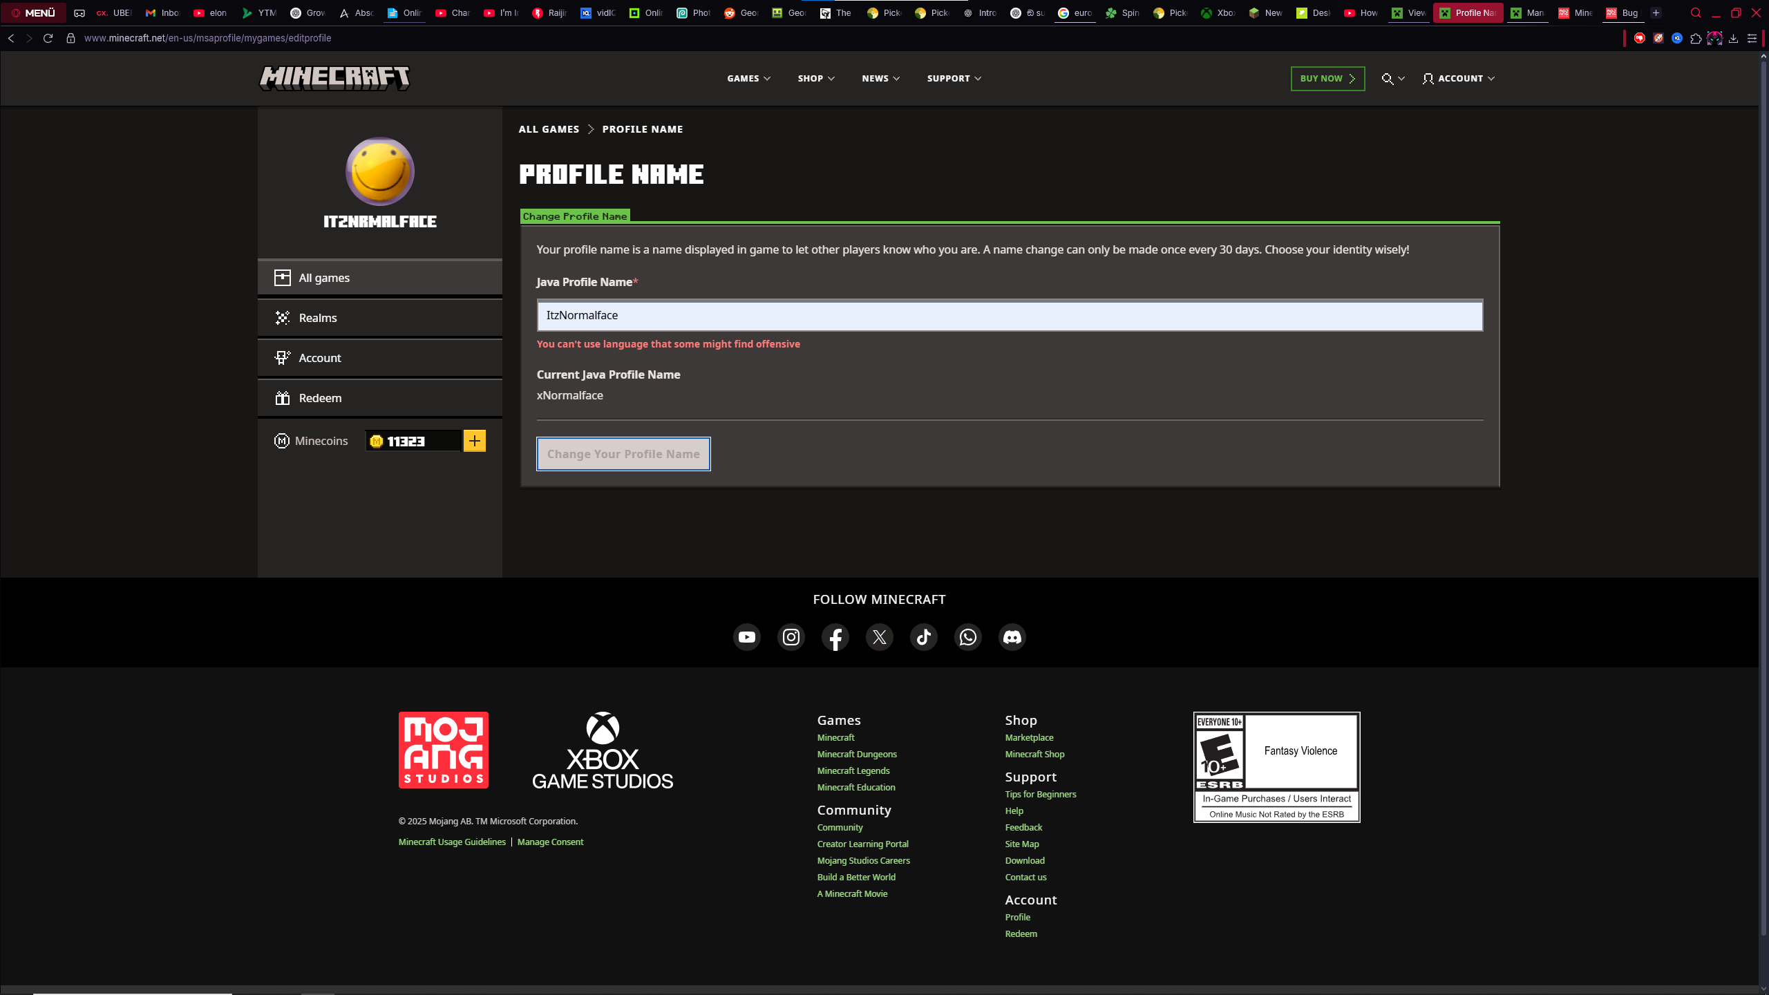Open the Minecraft Usage Guidelines link
Screen dimensions: 1769x995
click(452, 842)
